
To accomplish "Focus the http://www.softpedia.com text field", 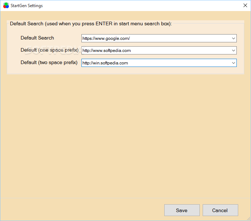I will (156, 51).
